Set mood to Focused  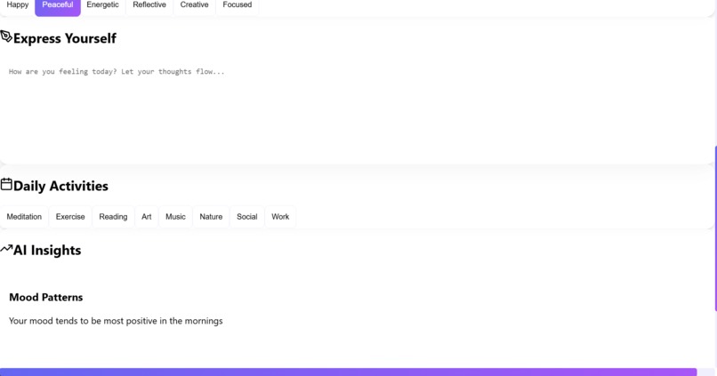click(x=237, y=5)
